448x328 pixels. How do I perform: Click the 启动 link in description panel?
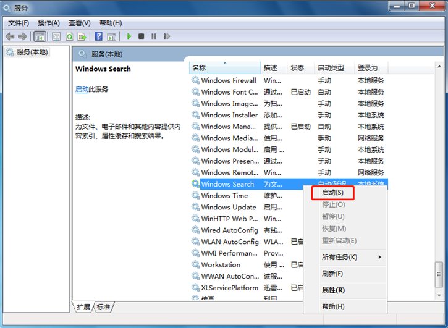(82, 90)
